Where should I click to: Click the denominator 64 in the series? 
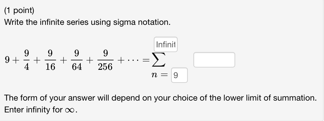[77, 67]
